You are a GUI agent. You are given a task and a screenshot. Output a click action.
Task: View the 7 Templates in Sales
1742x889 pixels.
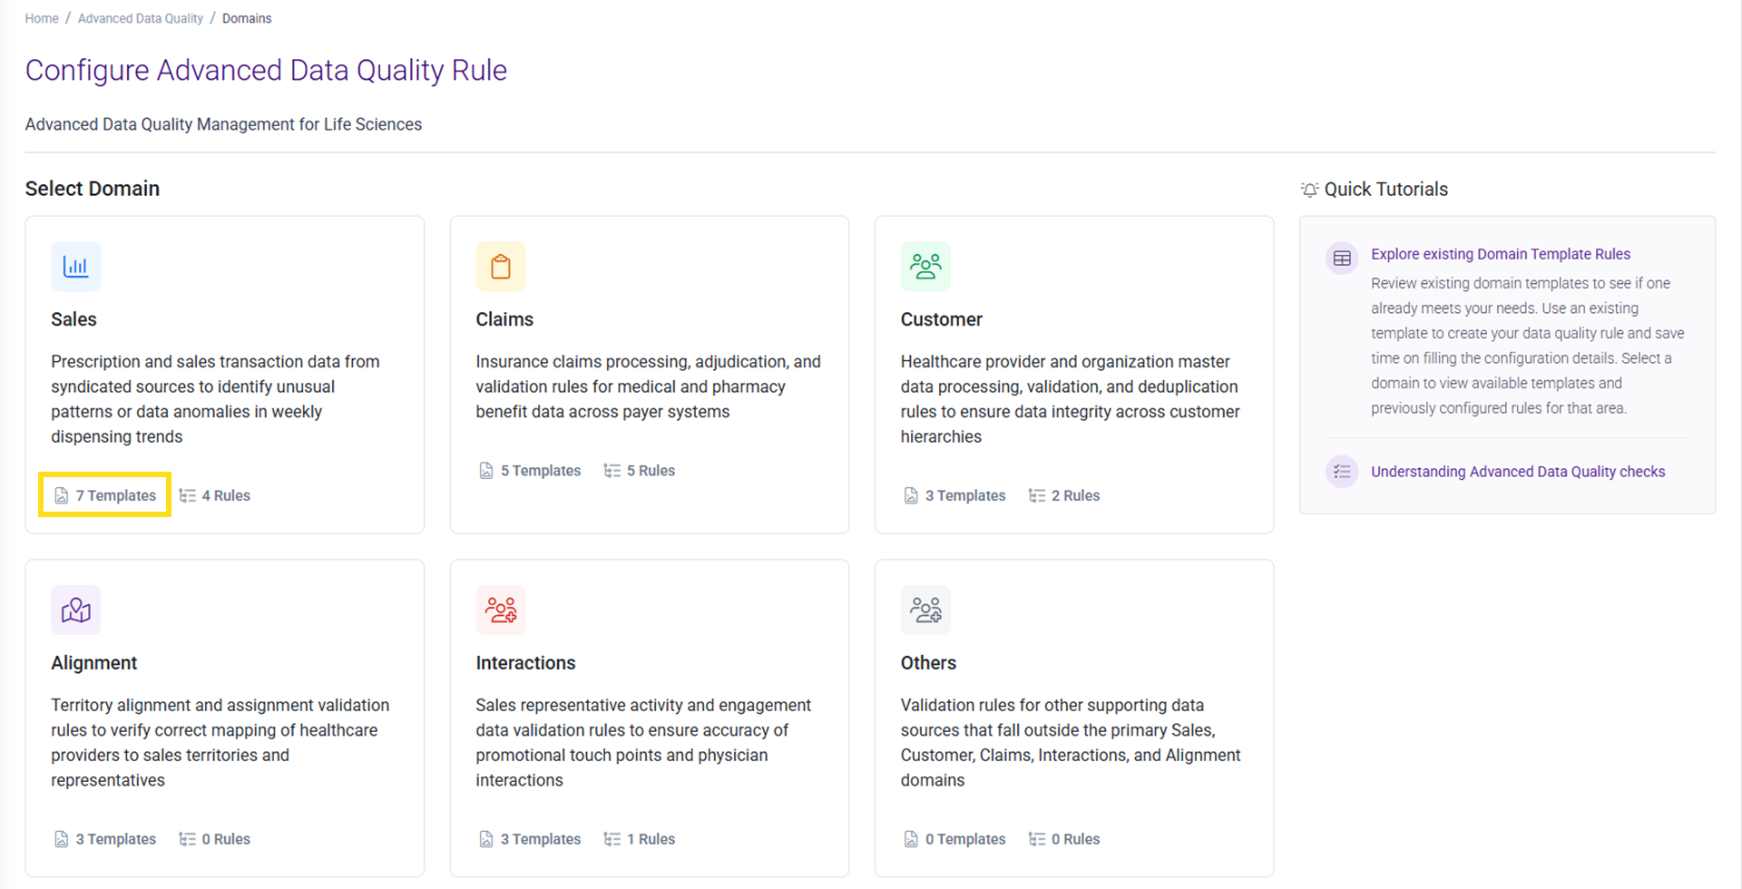click(105, 495)
